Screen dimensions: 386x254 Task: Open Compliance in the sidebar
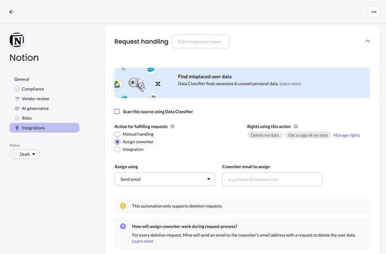tap(33, 89)
